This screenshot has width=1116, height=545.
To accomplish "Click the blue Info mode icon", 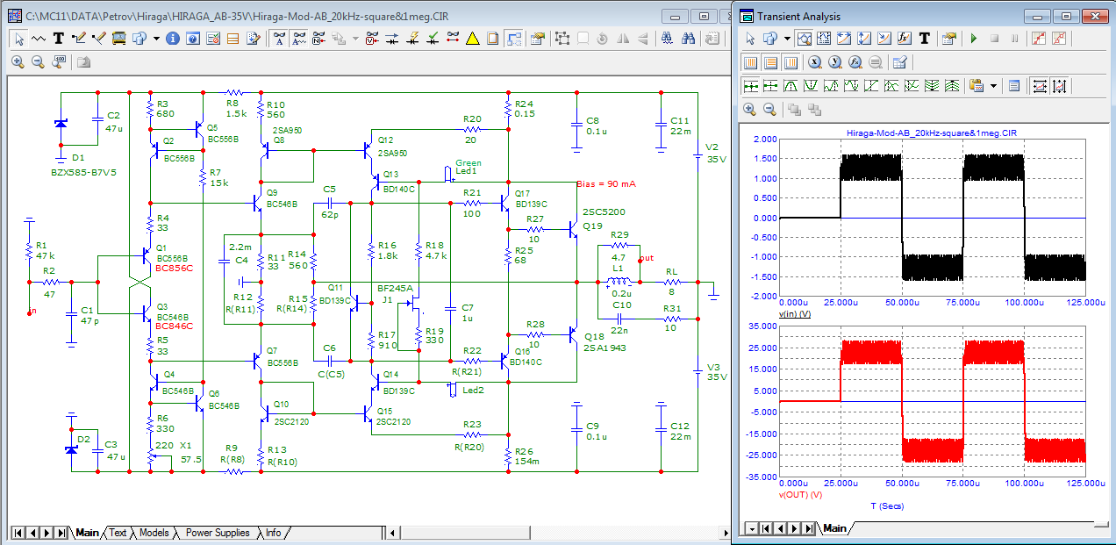I will point(173,39).
